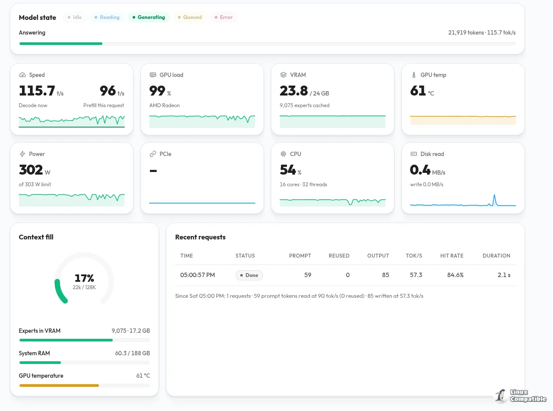Select the PCIe link icon
The image size is (553, 411).
[153, 154]
